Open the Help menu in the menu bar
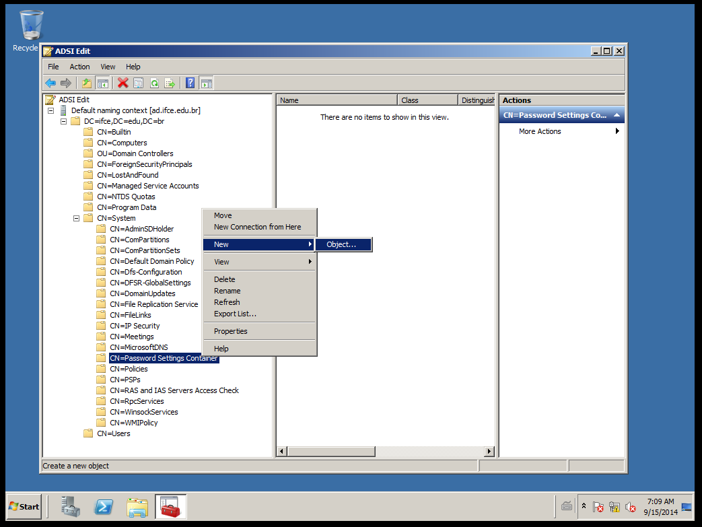The height and width of the screenshot is (527, 702). click(133, 67)
